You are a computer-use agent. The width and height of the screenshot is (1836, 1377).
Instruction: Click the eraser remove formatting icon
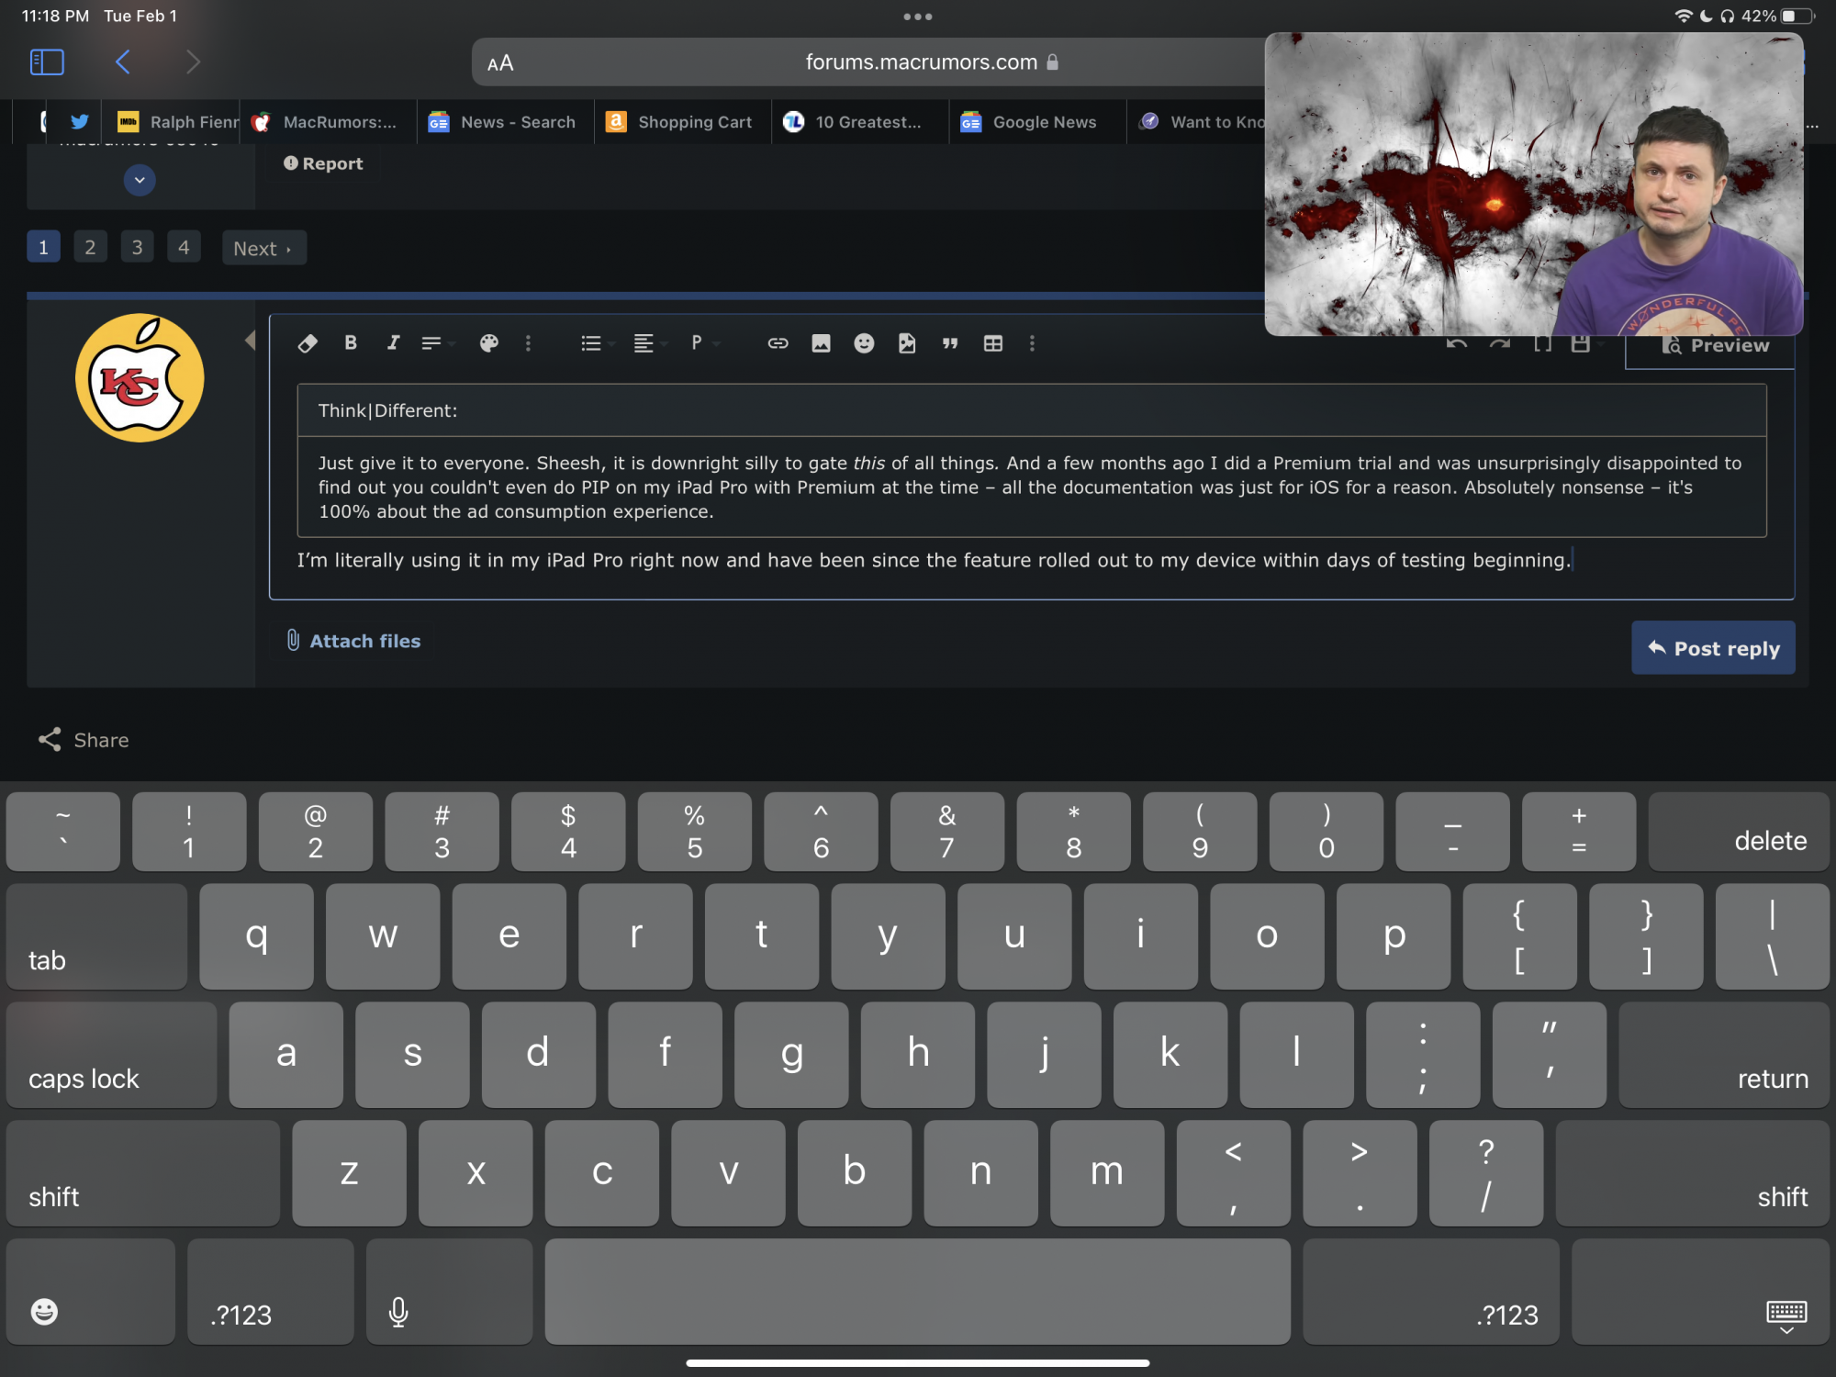(x=308, y=343)
